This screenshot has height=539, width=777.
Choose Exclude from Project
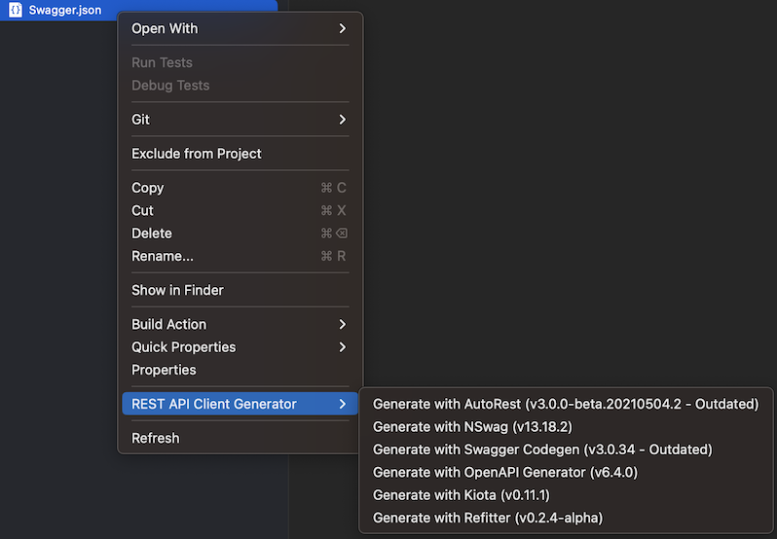click(240, 154)
